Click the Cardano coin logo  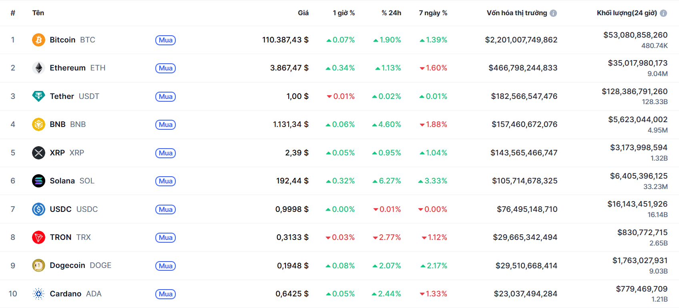click(38, 294)
